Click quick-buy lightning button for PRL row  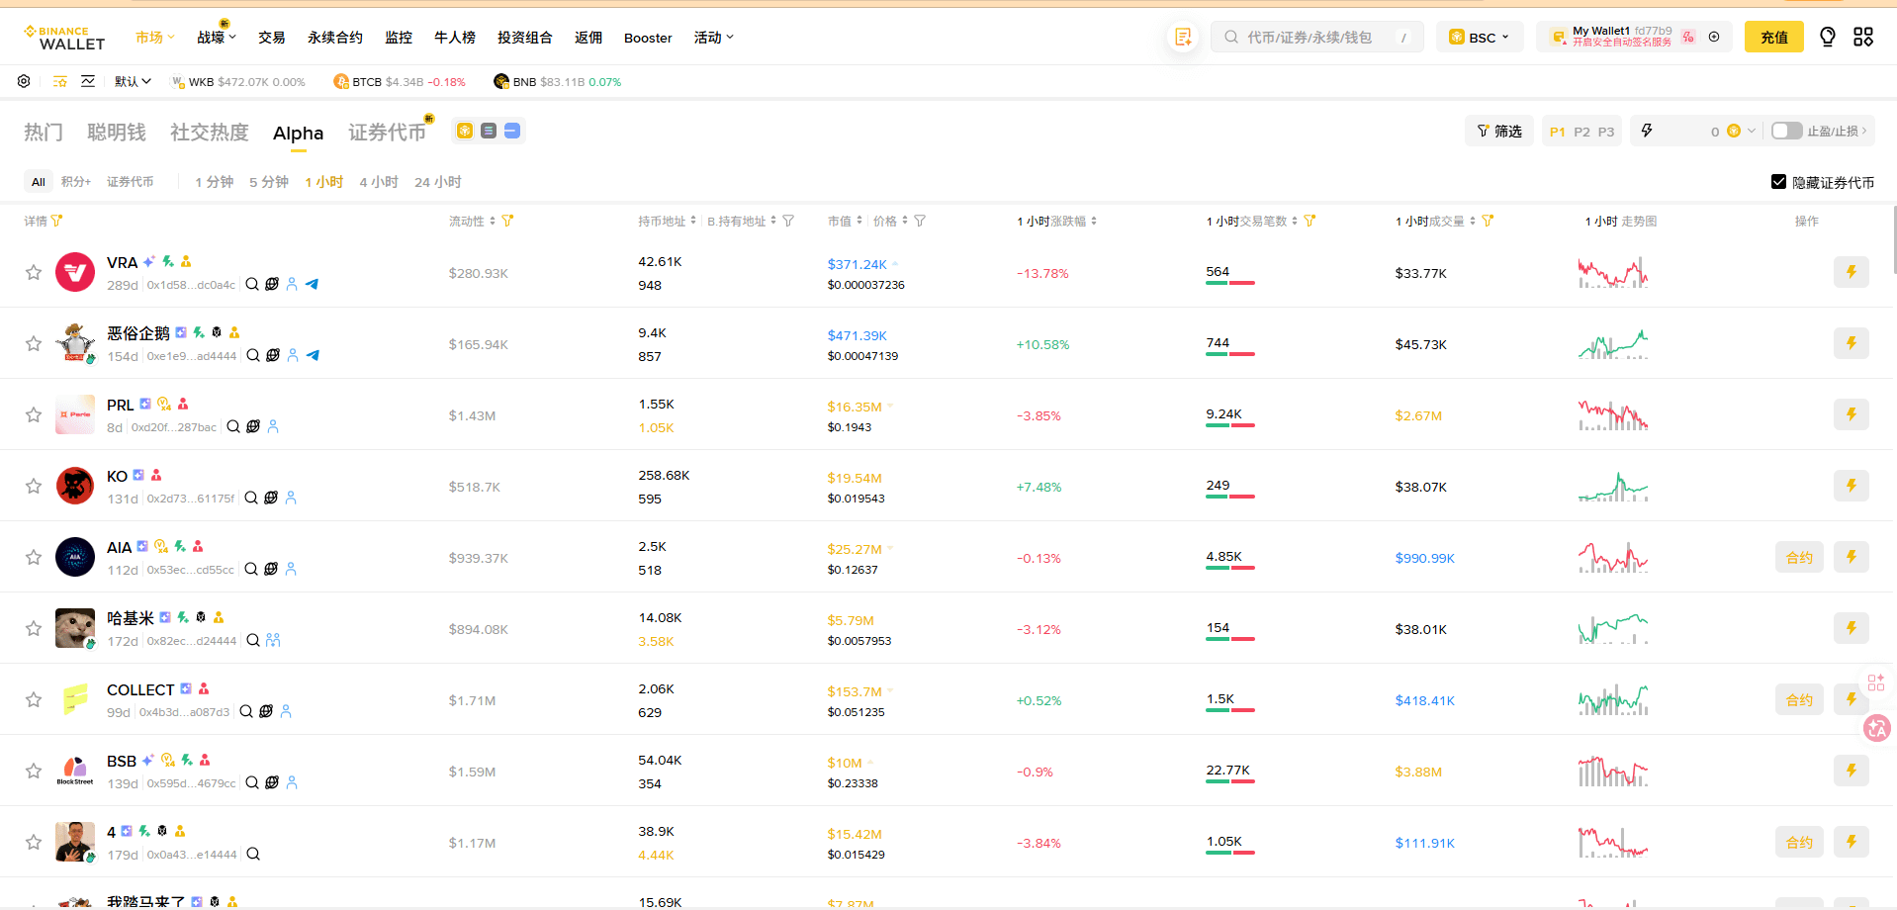tap(1851, 414)
